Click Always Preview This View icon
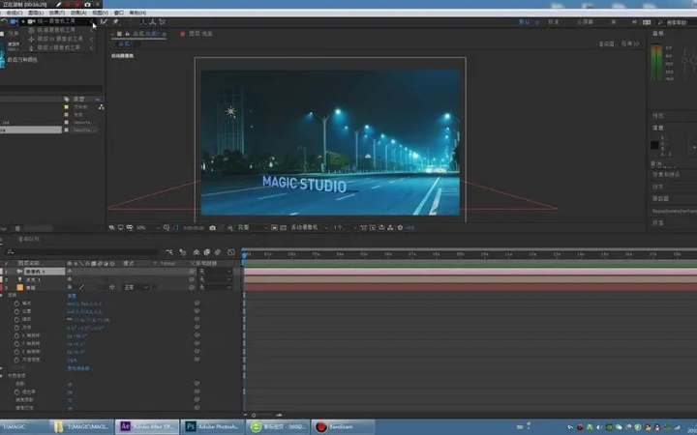The height and width of the screenshot is (435, 697). (112, 228)
